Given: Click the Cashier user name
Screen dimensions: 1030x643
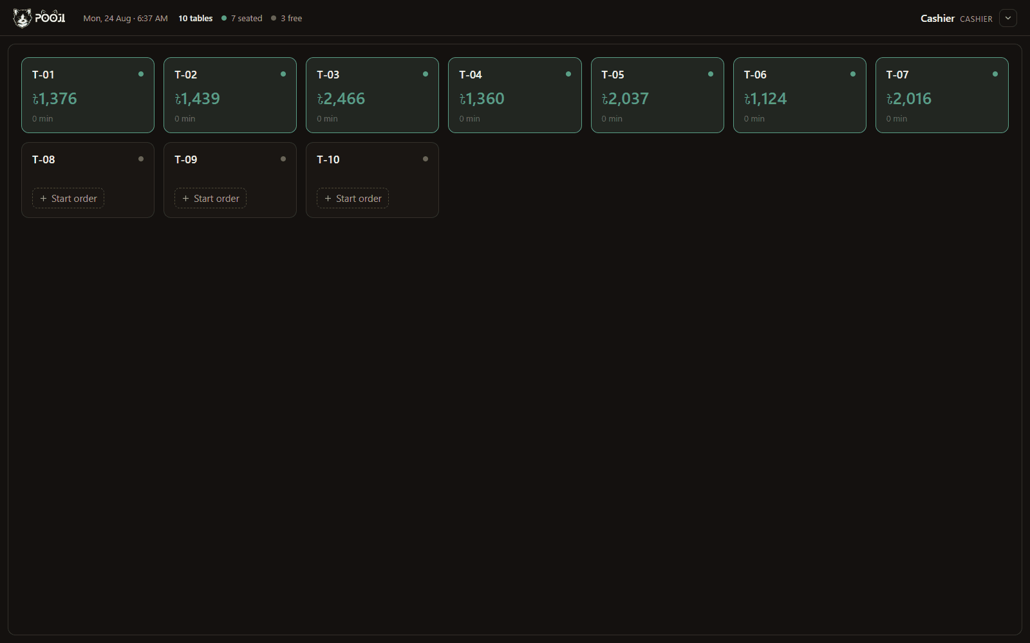Looking at the screenshot, I should (937, 19).
